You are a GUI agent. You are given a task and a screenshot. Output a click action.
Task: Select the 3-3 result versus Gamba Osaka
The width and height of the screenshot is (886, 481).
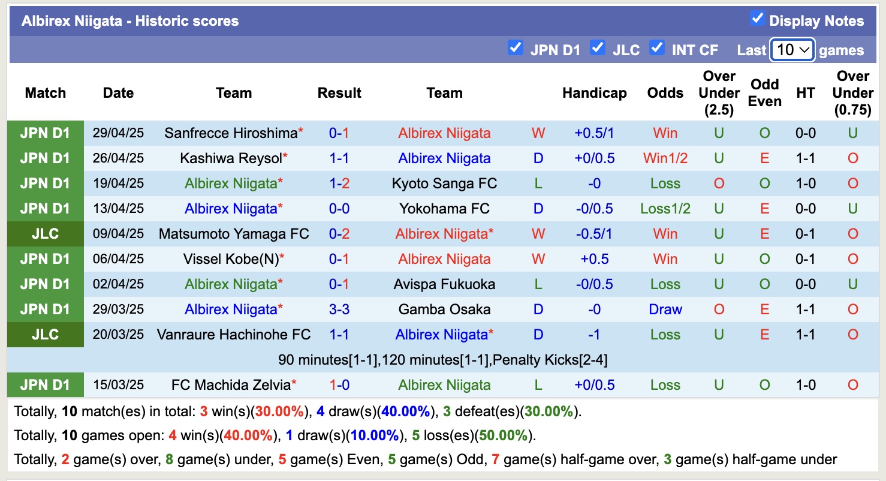tap(339, 309)
